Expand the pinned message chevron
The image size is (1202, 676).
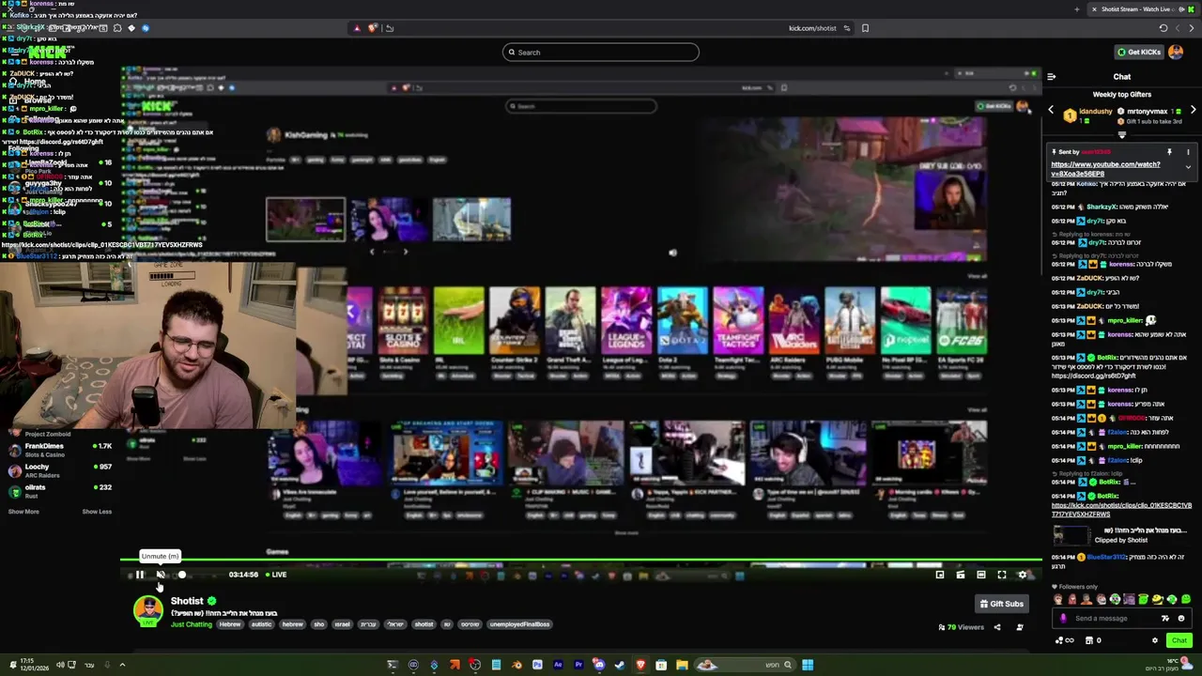(x=1188, y=167)
